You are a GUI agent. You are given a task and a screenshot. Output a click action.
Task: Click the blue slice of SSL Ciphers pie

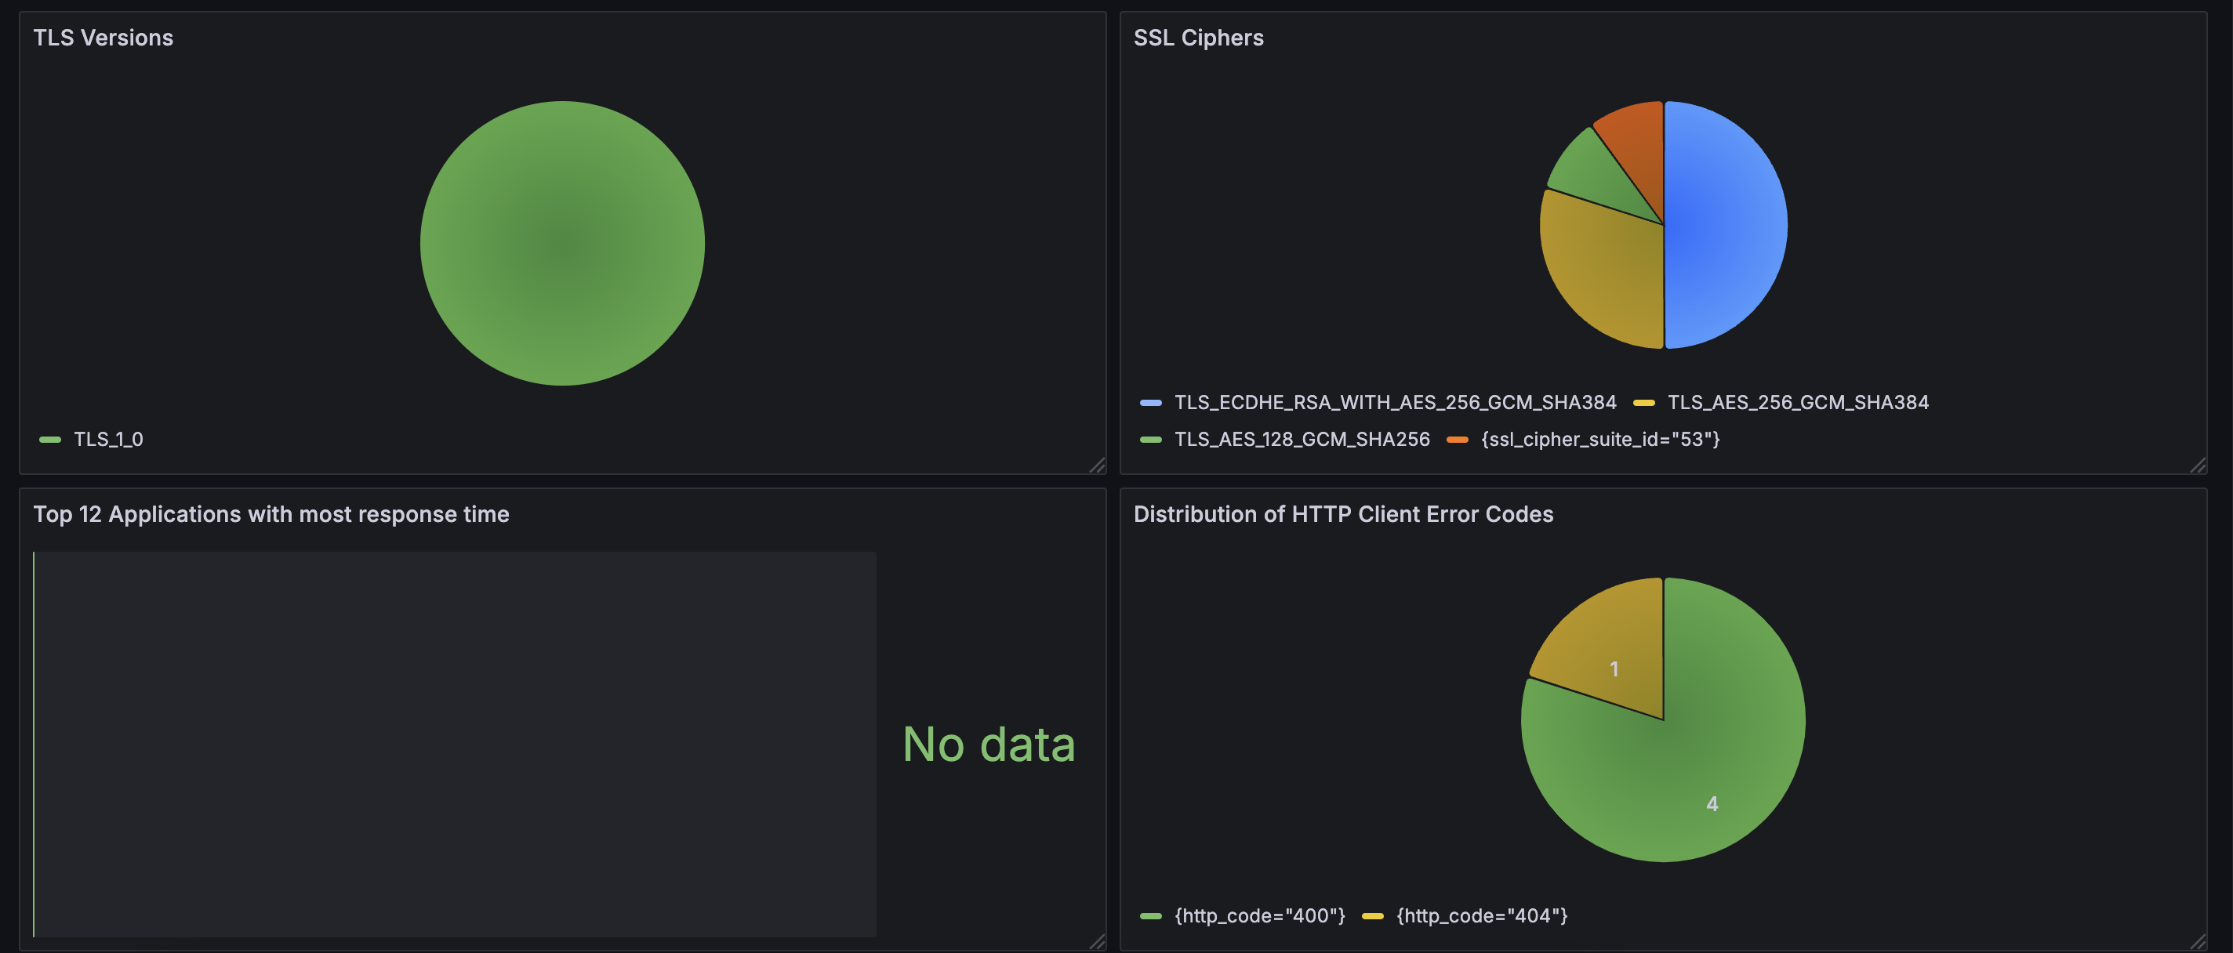pyautogui.click(x=1725, y=225)
